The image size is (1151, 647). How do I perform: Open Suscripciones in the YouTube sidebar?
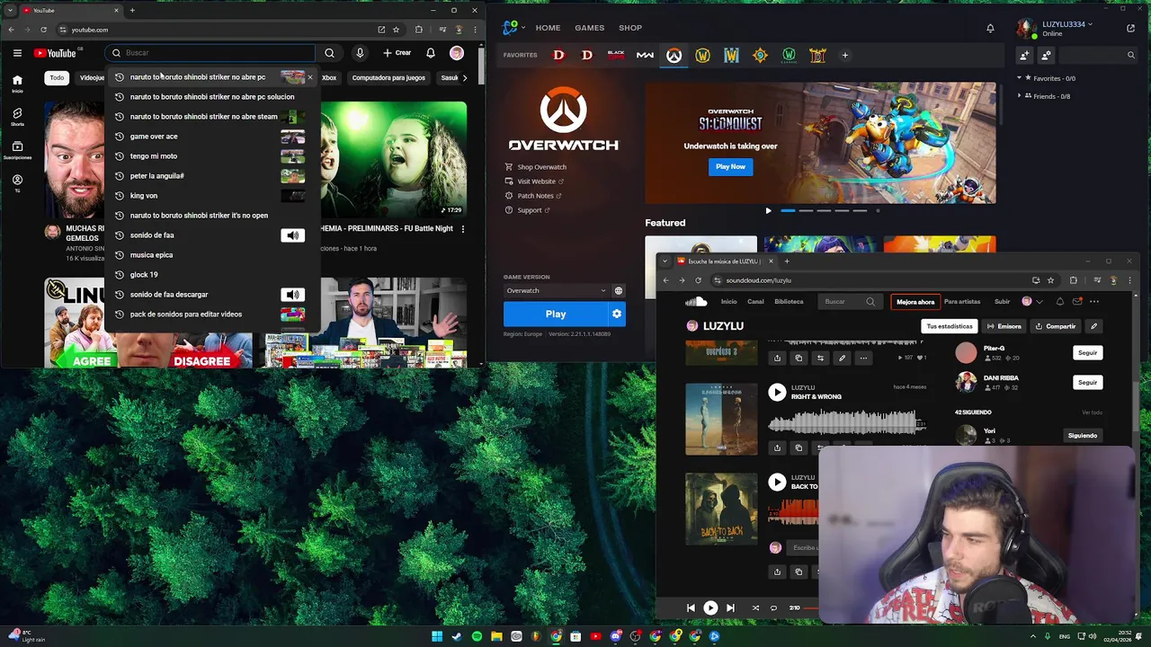pyautogui.click(x=17, y=150)
